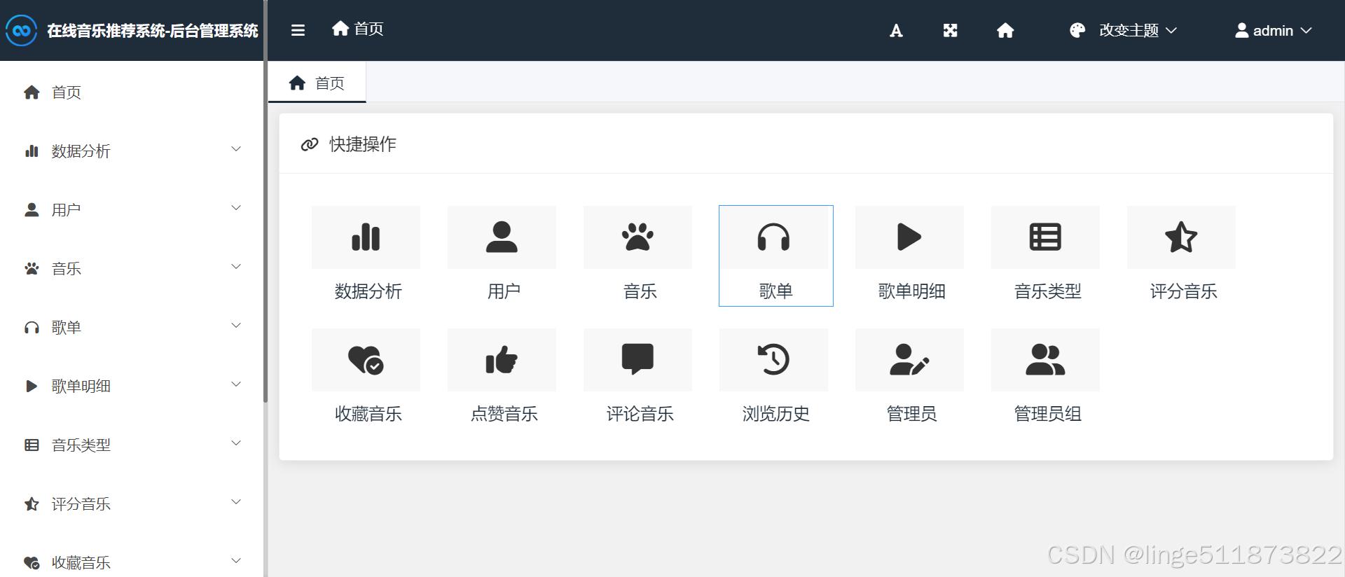Open the 用户 quick action person tile

coord(502,237)
